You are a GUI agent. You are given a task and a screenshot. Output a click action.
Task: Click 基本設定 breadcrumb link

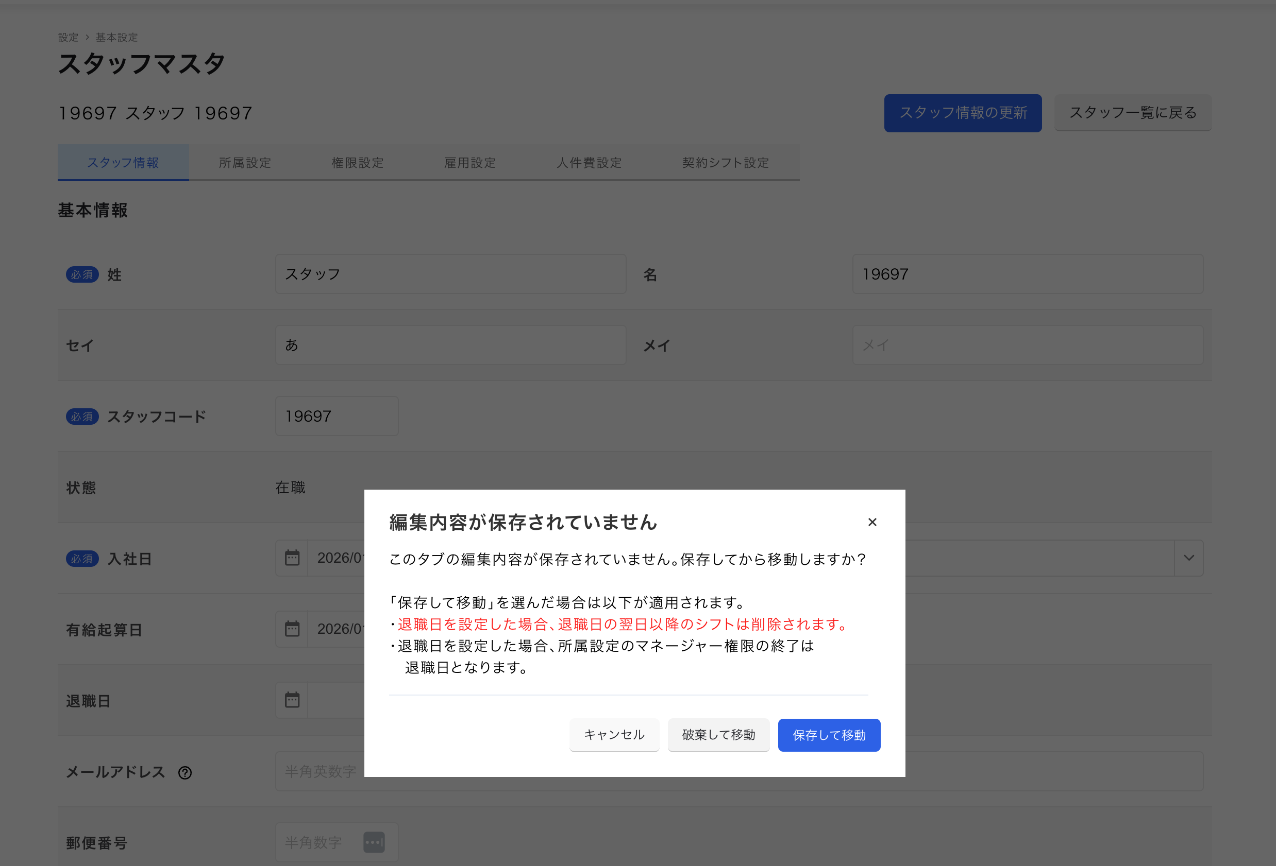coord(116,37)
